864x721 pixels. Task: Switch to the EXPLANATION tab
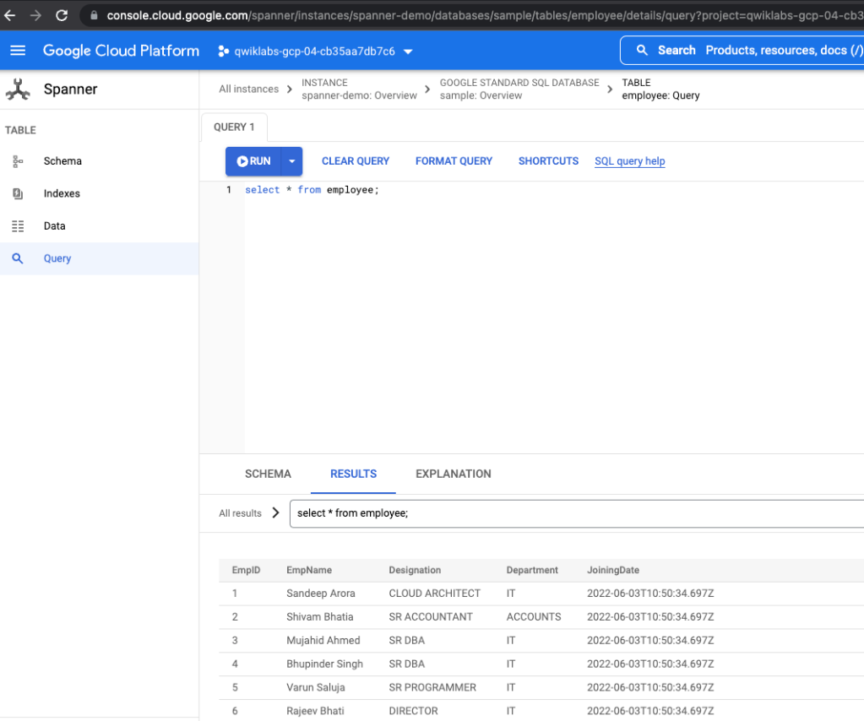point(453,474)
